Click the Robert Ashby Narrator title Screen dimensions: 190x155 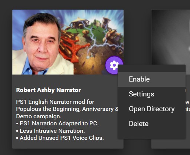point(49,90)
